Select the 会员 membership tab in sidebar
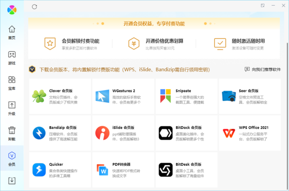Viewport: 289px width, 191px height. tap(12, 159)
